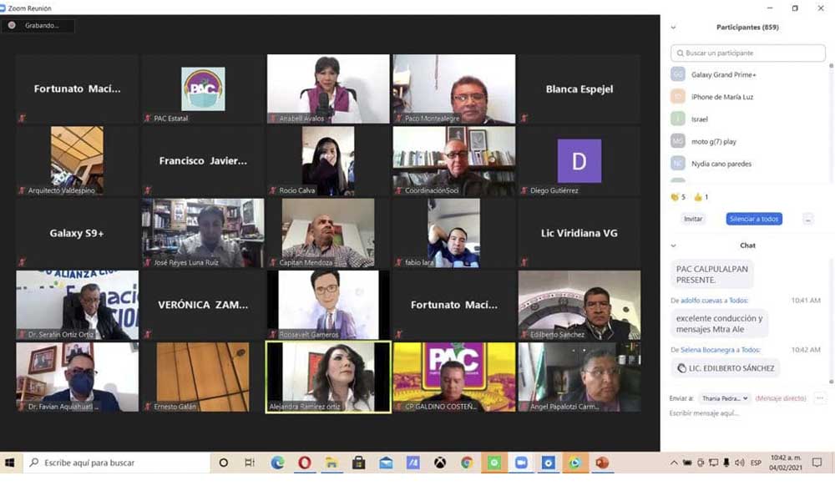The height and width of the screenshot is (501, 835).
Task: Click the volume speaker icon in the system tray
Action: (x=739, y=463)
